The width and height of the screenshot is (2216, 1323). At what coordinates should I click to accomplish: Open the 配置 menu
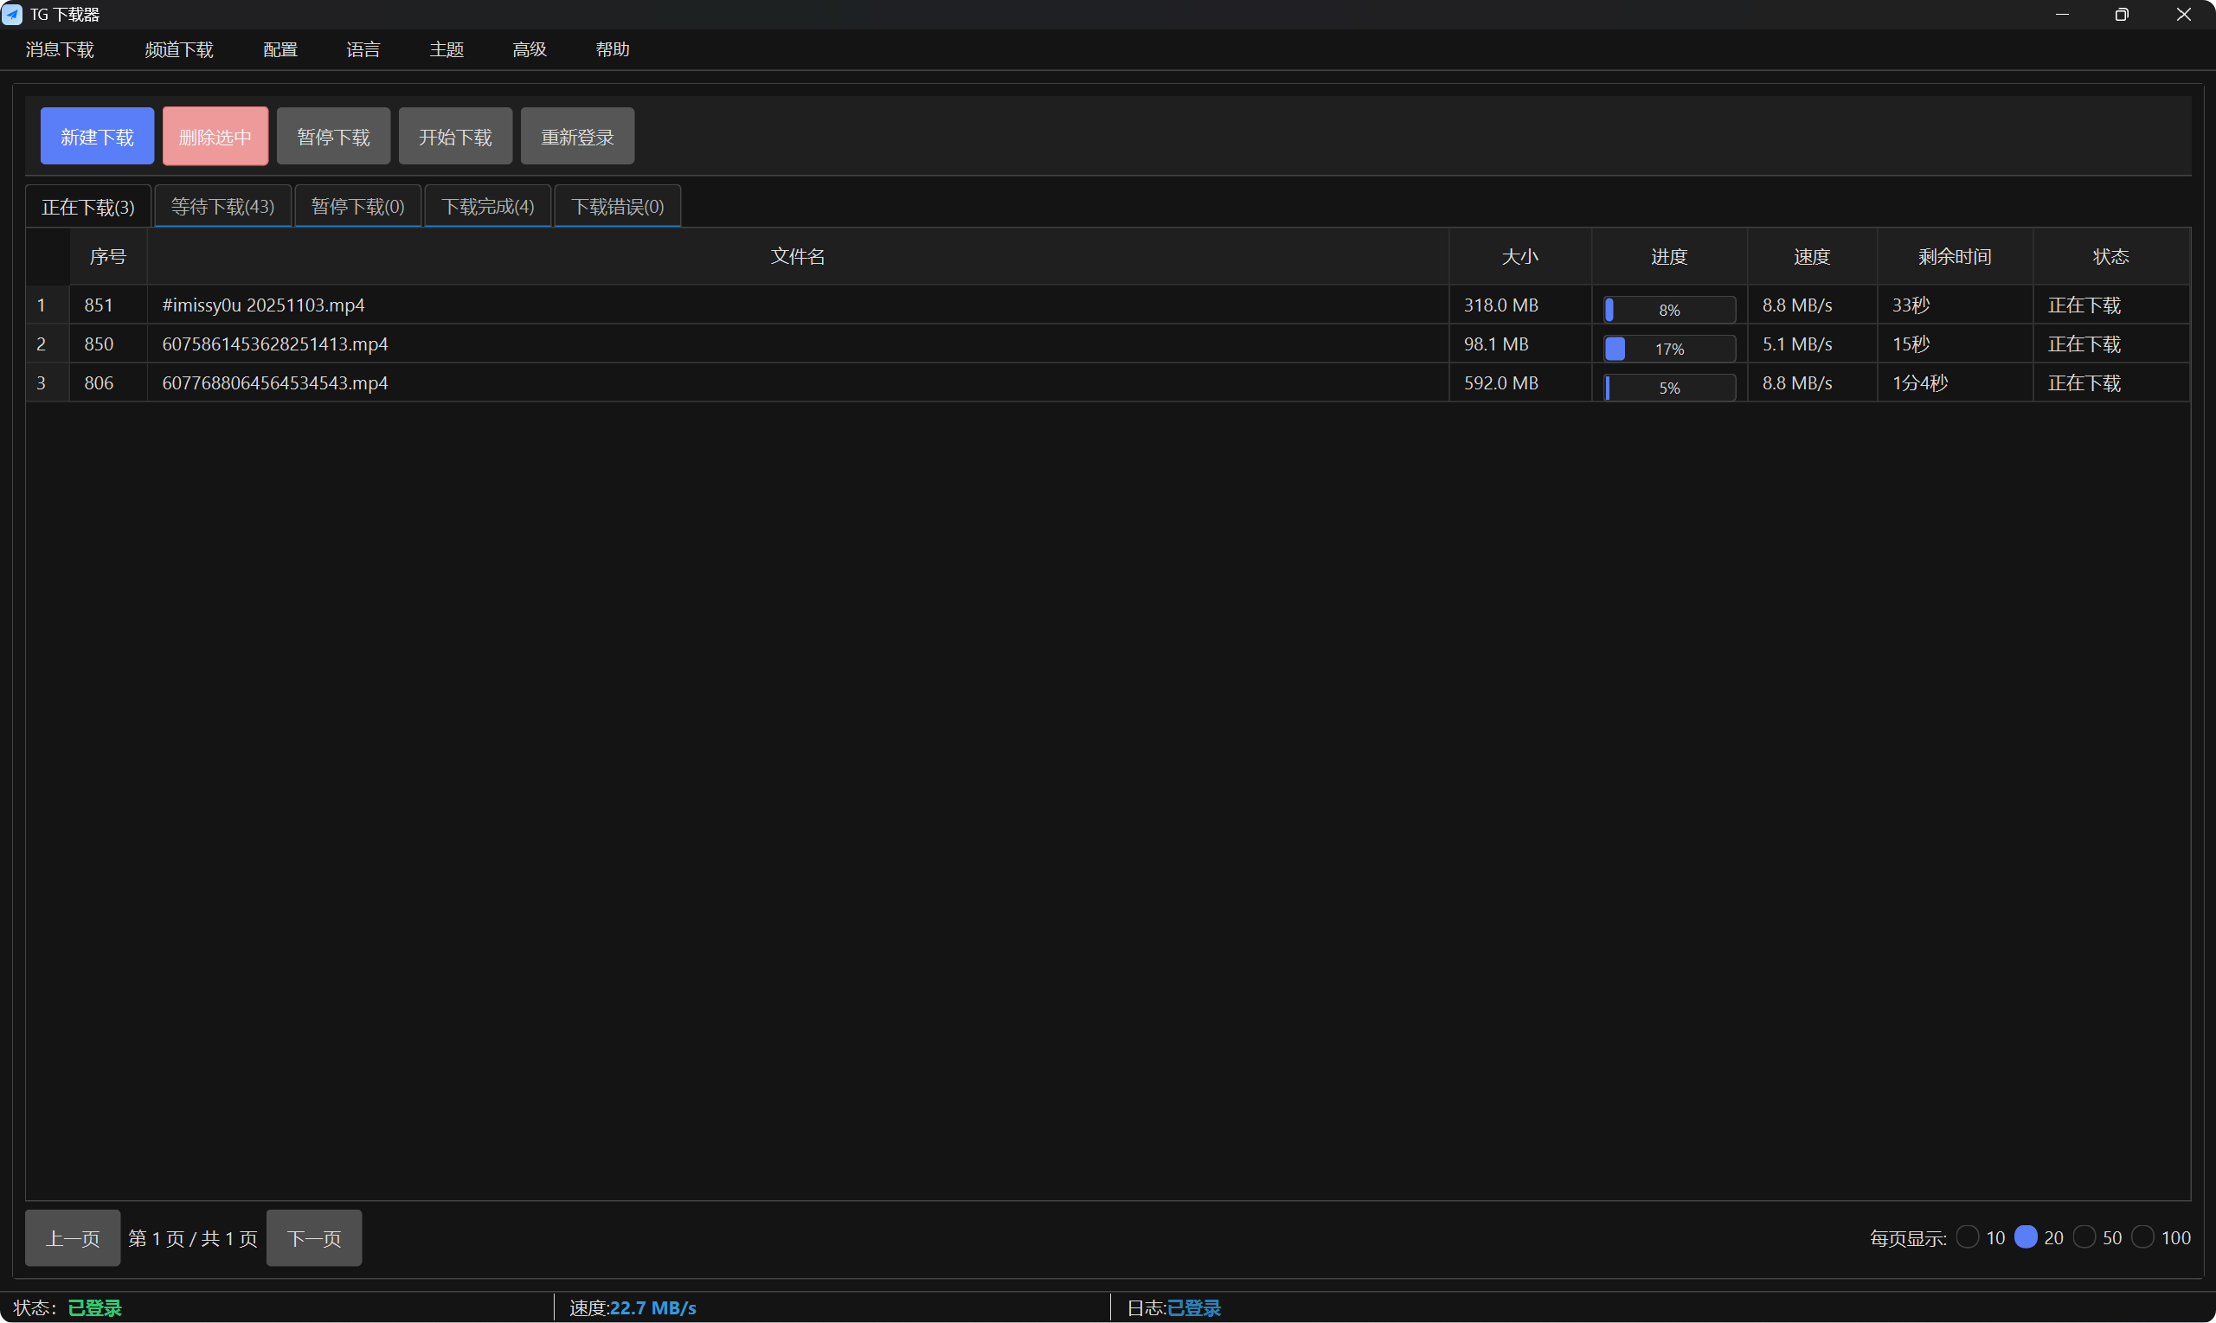279,49
